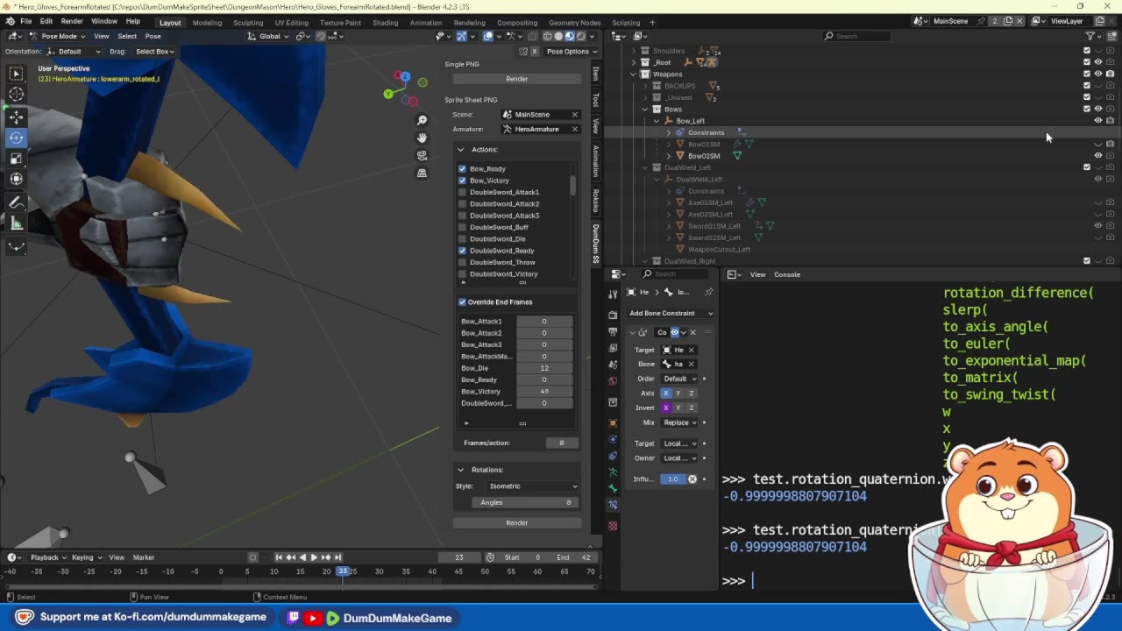The width and height of the screenshot is (1122, 631).
Task: Open the Render menu
Action: point(72,21)
